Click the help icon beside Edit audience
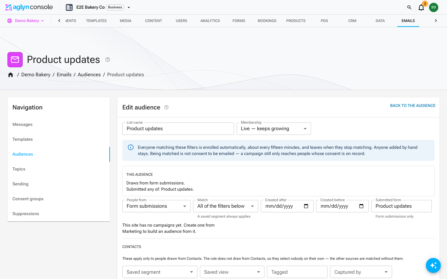The height and width of the screenshot is (279, 447). (166, 107)
